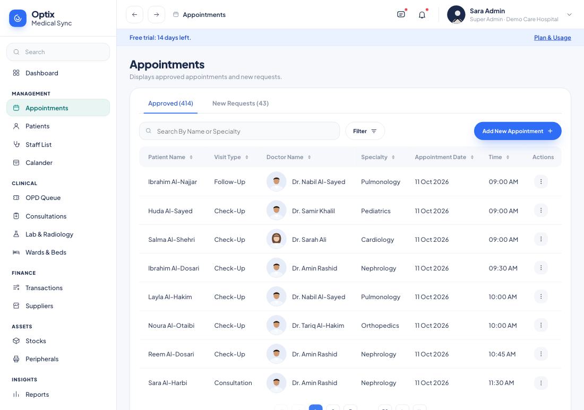Sort by Visit Type column arrows
The width and height of the screenshot is (584, 410).
pos(246,158)
